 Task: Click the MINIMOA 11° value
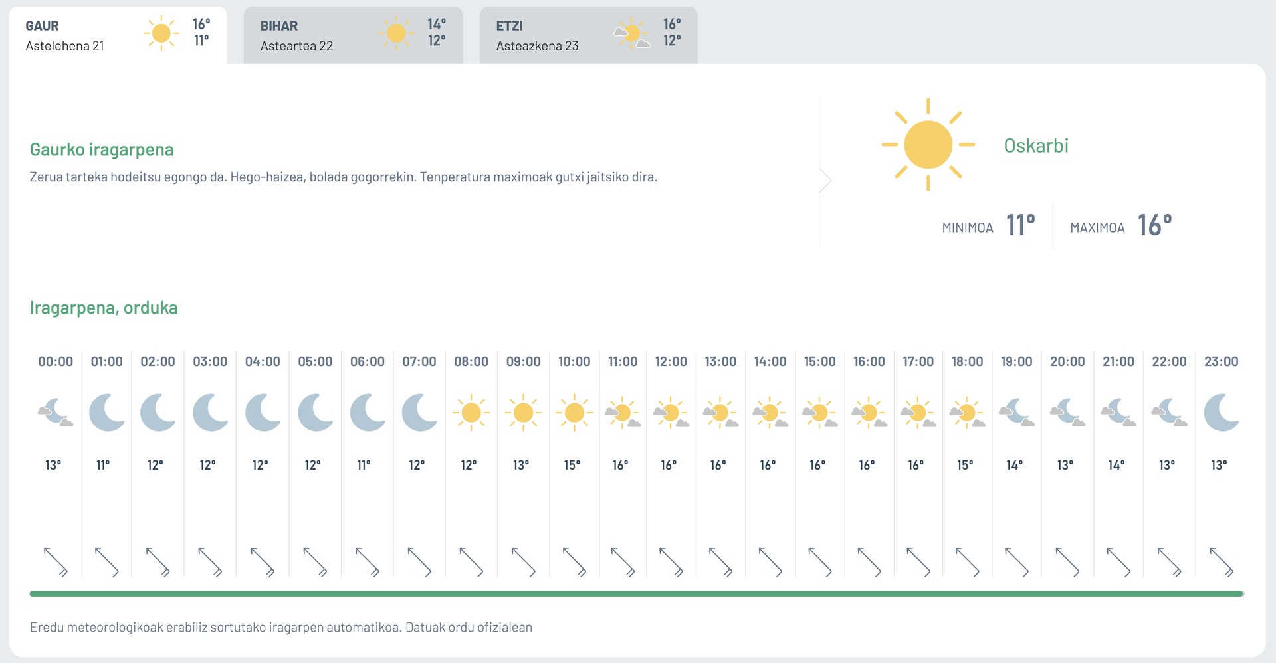[1020, 225]
